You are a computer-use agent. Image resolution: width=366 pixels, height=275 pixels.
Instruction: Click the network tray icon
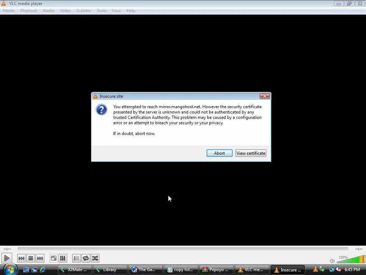point(332,269)
